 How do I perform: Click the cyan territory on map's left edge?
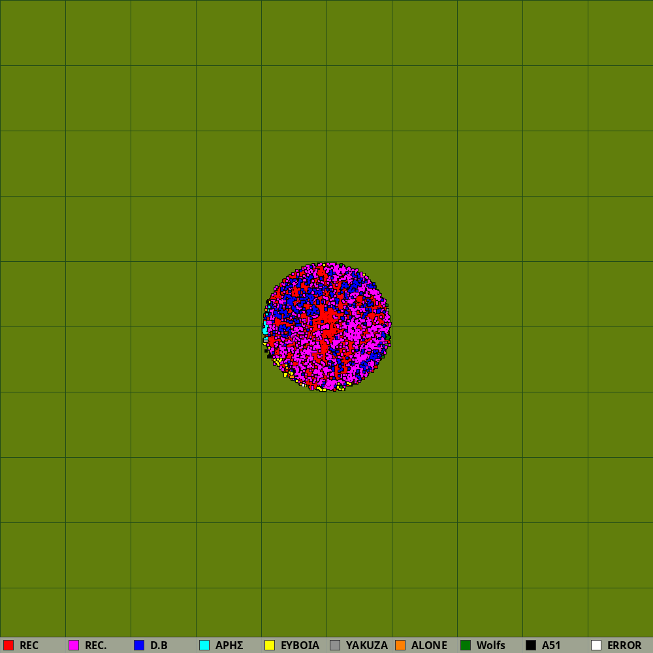point(265,330)
